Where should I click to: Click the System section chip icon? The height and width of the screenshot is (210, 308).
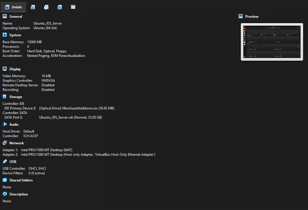[5, 35]
